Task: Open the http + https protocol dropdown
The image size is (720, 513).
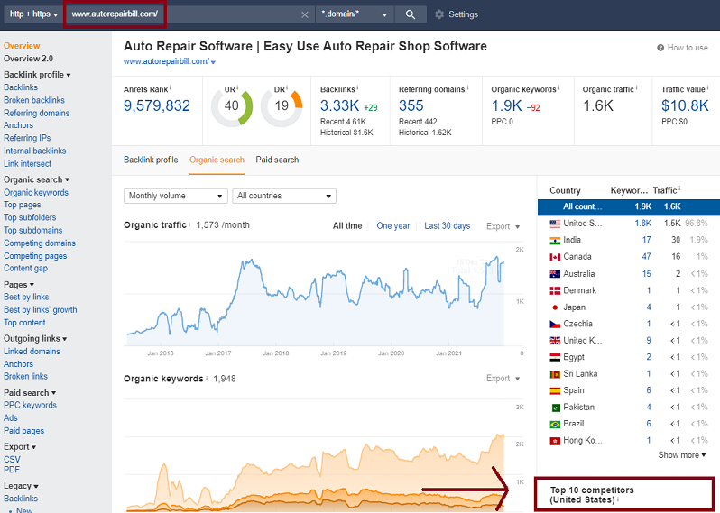Action: click(33, 14)
